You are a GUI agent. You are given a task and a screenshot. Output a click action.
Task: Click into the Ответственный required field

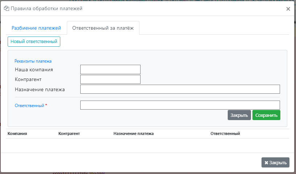click(x=180, y=105)
